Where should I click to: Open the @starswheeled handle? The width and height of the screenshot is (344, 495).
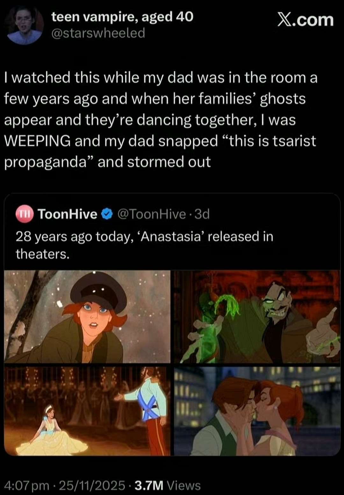pyautogui.click(x=98, y=33)
